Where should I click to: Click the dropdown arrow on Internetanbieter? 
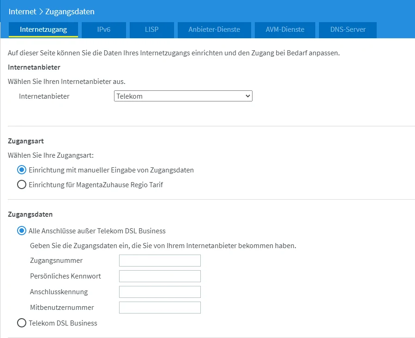tap(248, 96)
